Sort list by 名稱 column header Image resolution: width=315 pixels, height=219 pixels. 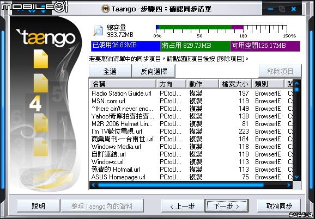tap(123, 84)
